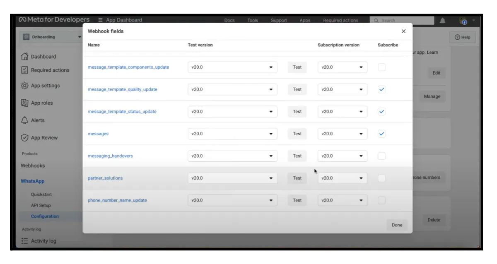Viewport: 497px width, 264px height.
Task: Click the Onboarding app icon
Action: pyautogui.click(x=26, y=37)
